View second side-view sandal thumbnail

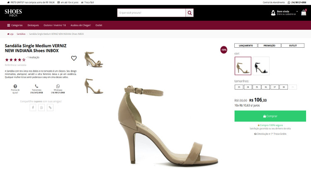pos(94,86)
